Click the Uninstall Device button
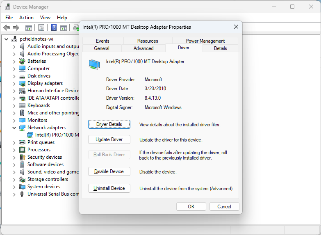This screenshot has width=321, height=235. 109,188
